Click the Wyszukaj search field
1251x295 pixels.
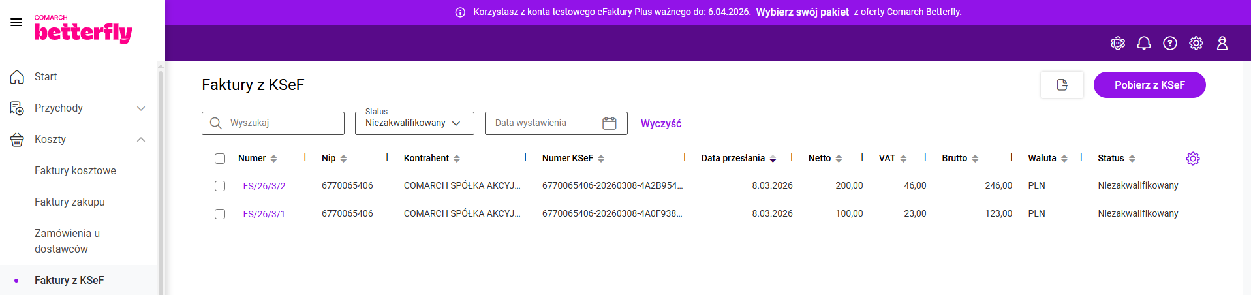click(281, 123)
